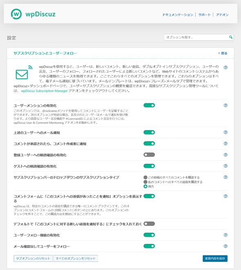Select この投稿のすべてのコメントを購読する radio
This screenshot has height=270, width=241.
tap(145, 177)
